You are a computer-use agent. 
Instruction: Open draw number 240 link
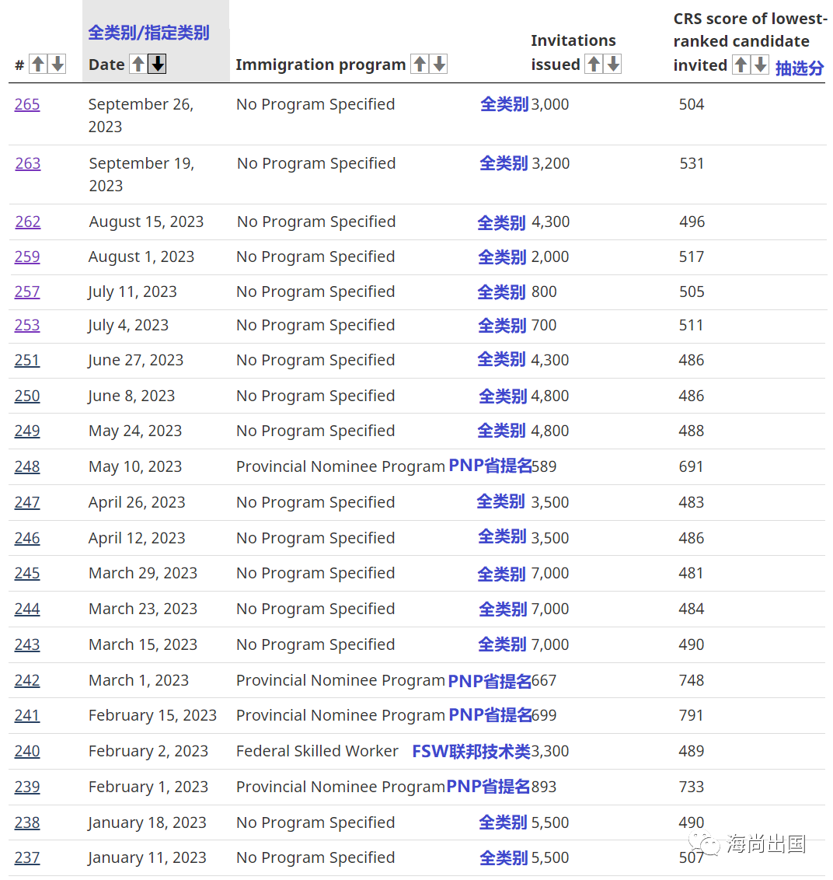pyautogui.click(x=27, y=751)
